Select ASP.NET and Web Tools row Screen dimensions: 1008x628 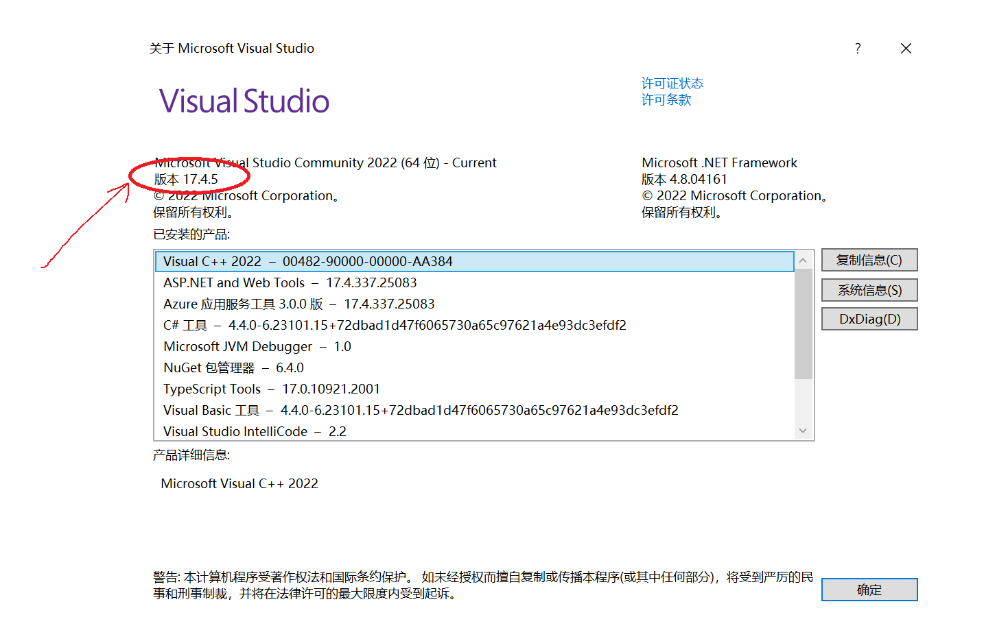474,282
